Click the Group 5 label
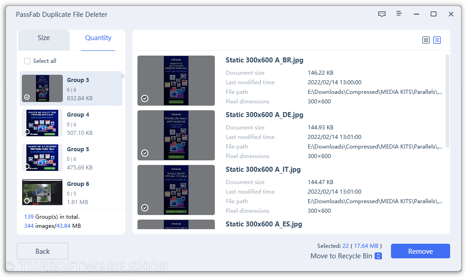This screenshot has height=277, width=467. (x=78, y=149)
